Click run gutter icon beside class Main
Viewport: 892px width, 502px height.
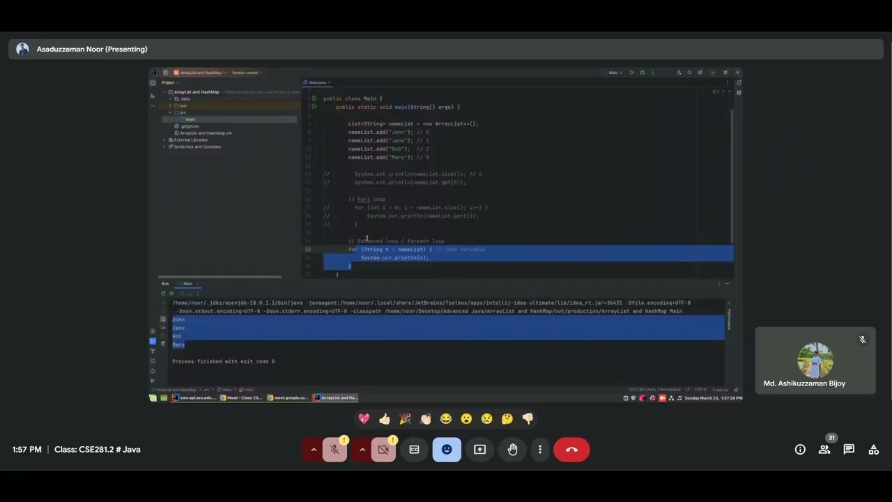[x=314, y=98]
